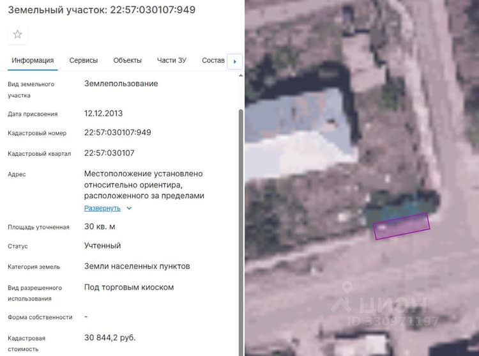Click the Под торговым киоском usage text
479x356 pixels.
point(129,287)
